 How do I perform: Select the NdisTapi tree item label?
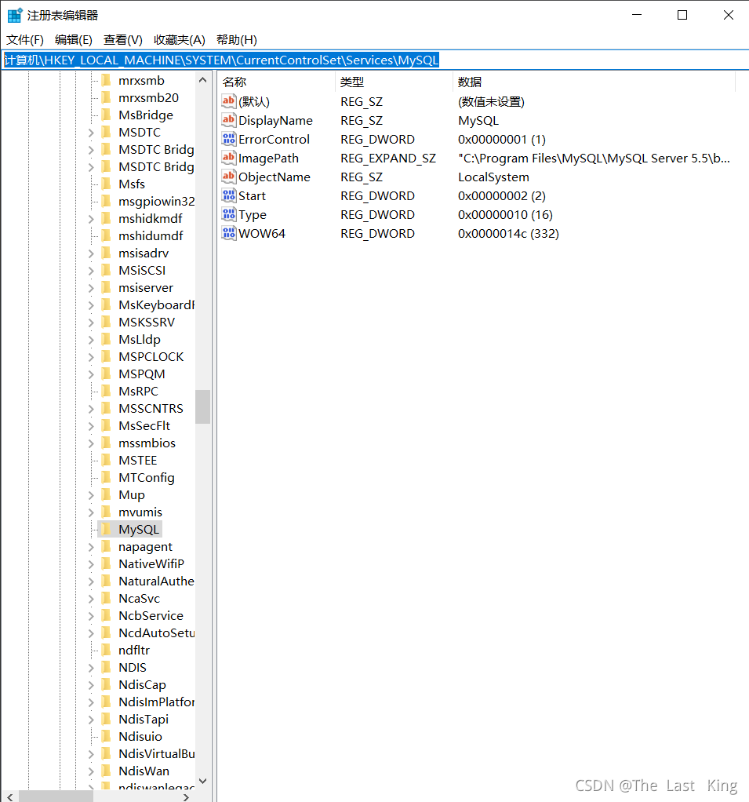144,719
